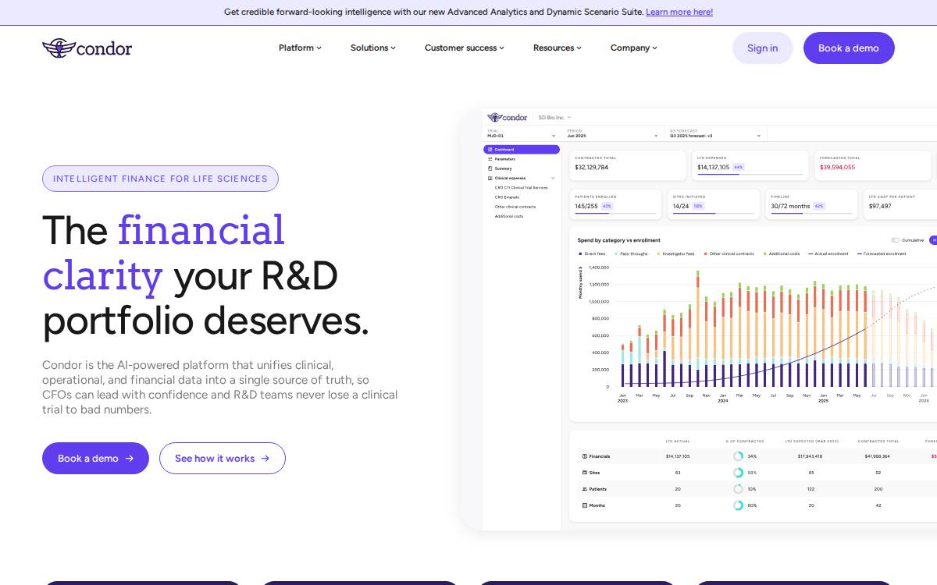The height and width of the screenshot is (585, 937).
Task: Click the Timeline 30/72 months progress bar
Action: [811, 213]
